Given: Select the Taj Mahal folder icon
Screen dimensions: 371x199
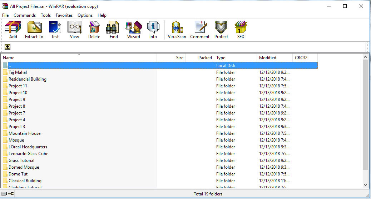Looking at the screenshot, I should (5, 72).
